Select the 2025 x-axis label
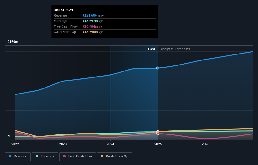The width and height of the screenshot is (258, 165). coord(158,144)
